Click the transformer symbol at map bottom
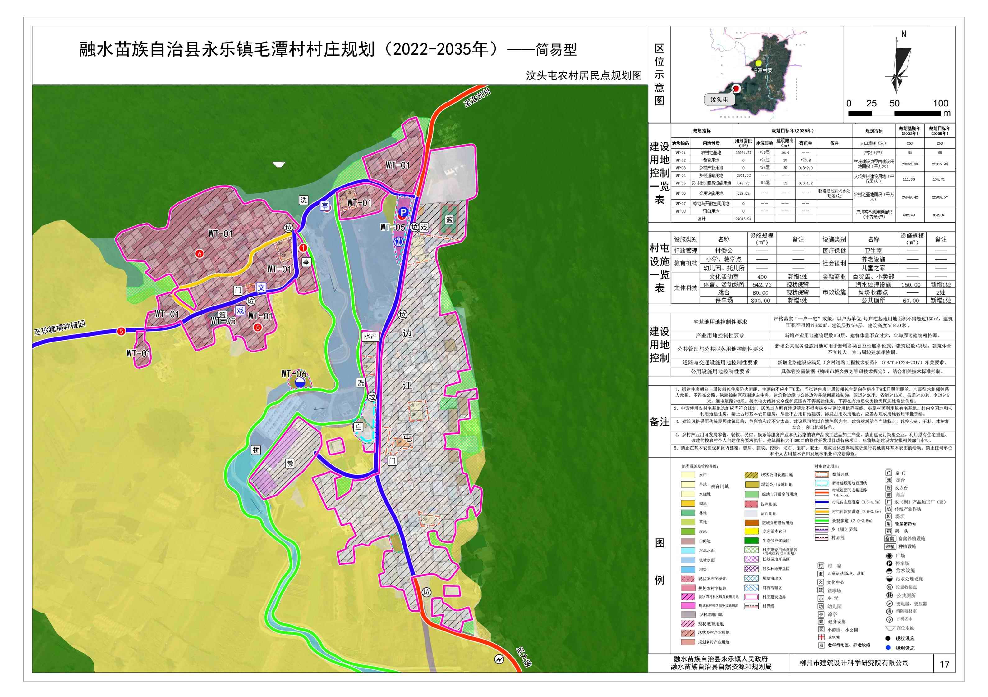Screen dimensions: 988x697 [x=499, y=659]
